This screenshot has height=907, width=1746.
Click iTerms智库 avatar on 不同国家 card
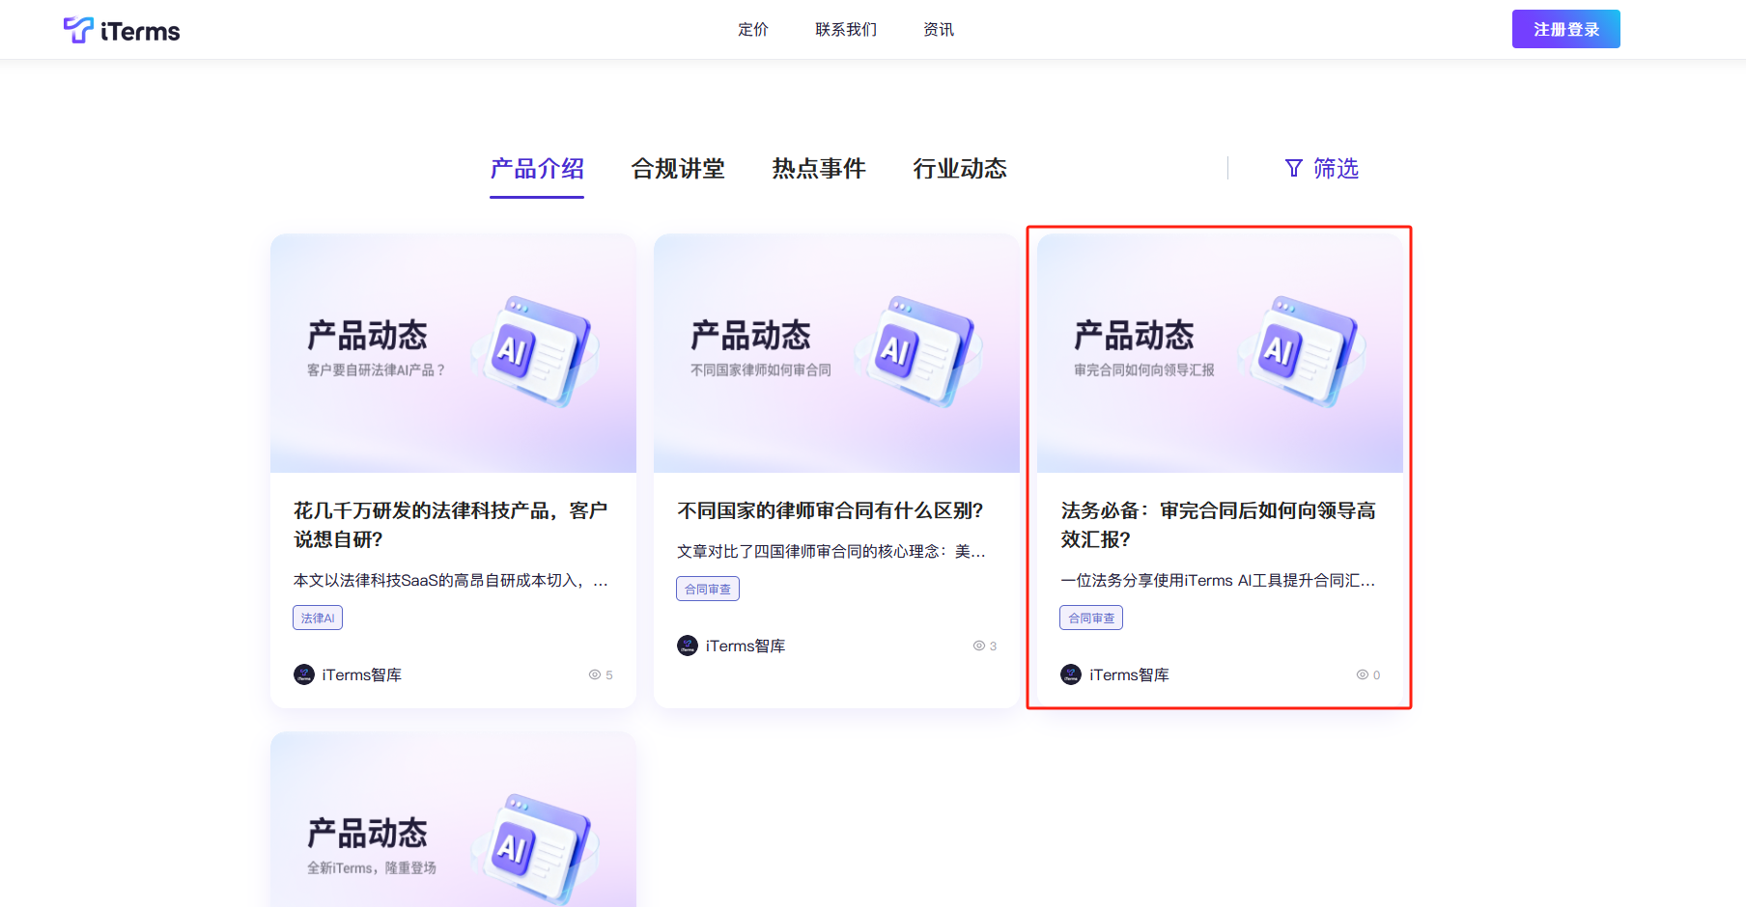(688, 646)
